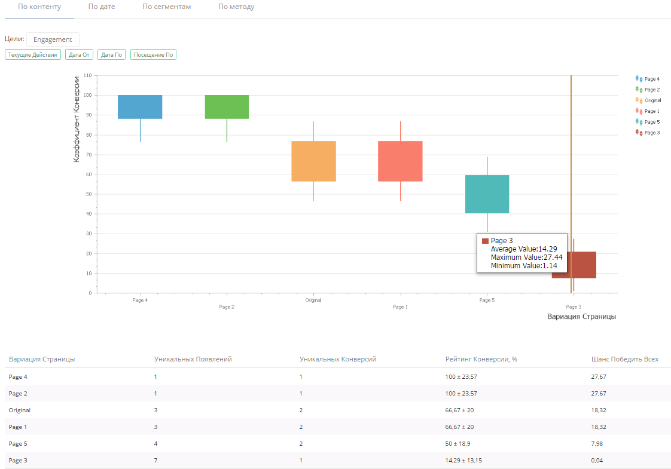The image size is (671, 469).
Task: Click the Page 3 legend icon
Action: click(639, 133)
